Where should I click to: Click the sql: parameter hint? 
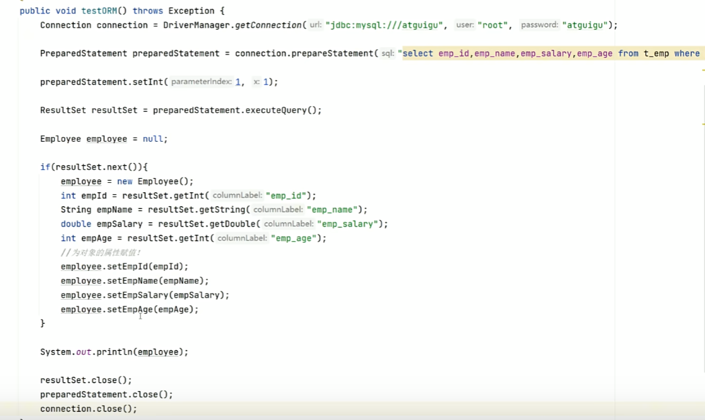click(387, 54)
